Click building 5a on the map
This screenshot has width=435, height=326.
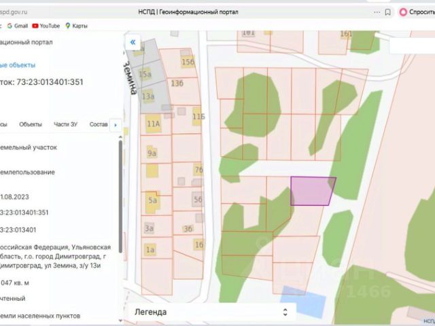[152, 202]
